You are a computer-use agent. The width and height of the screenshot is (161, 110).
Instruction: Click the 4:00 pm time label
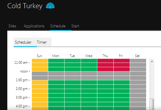pos(22,106)
